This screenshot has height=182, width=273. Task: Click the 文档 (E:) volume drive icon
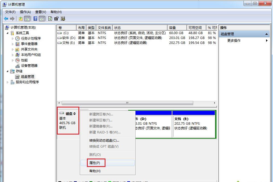pos(60,43)
